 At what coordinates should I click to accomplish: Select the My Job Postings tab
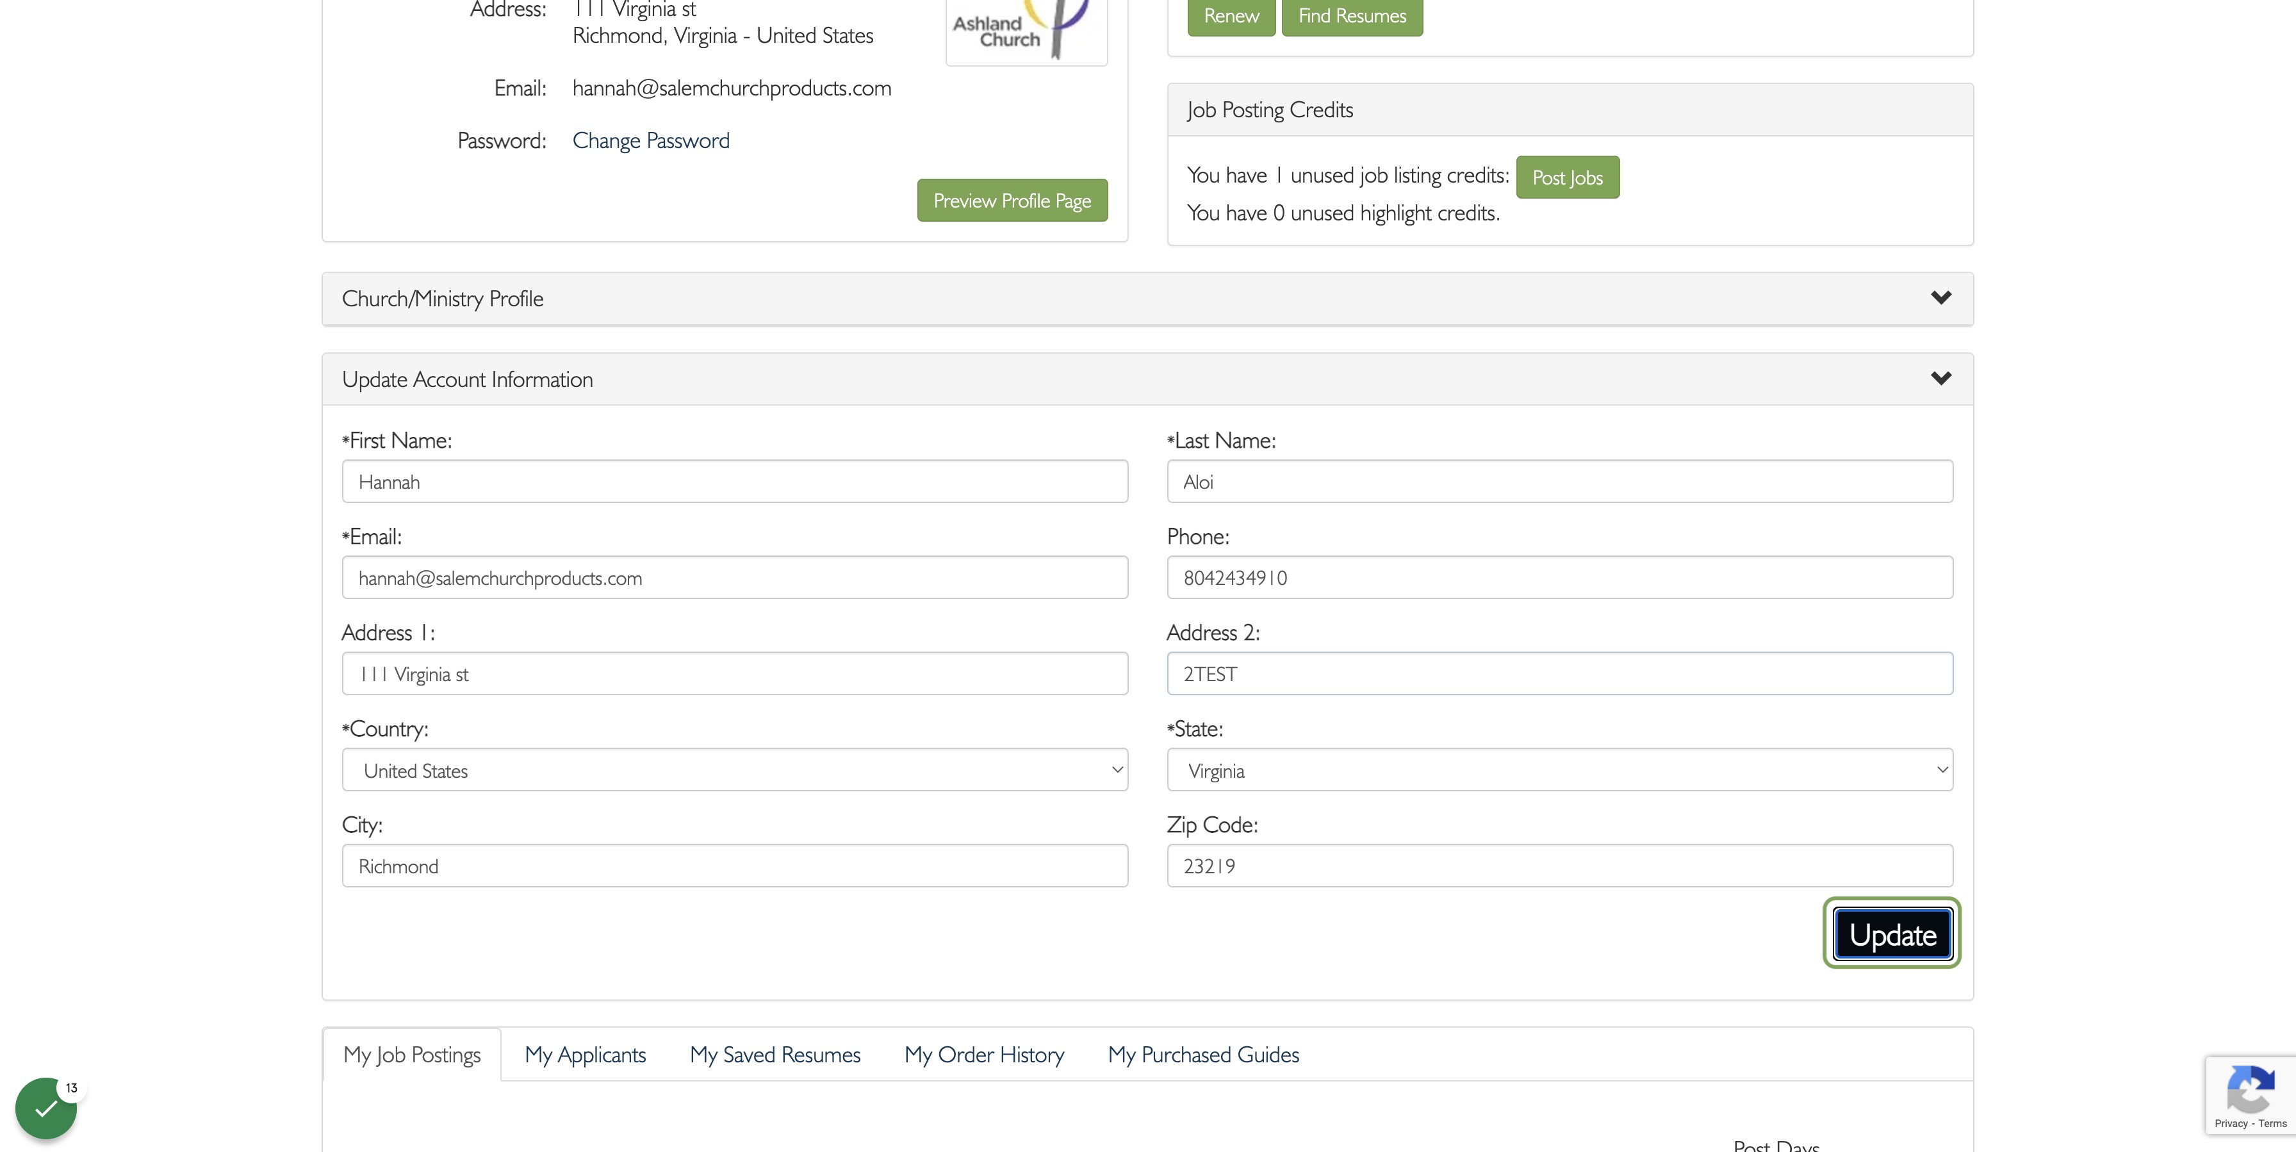click(412, 1055)
